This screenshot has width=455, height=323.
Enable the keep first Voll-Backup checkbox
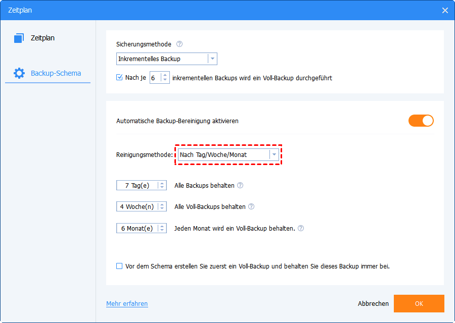119,266
